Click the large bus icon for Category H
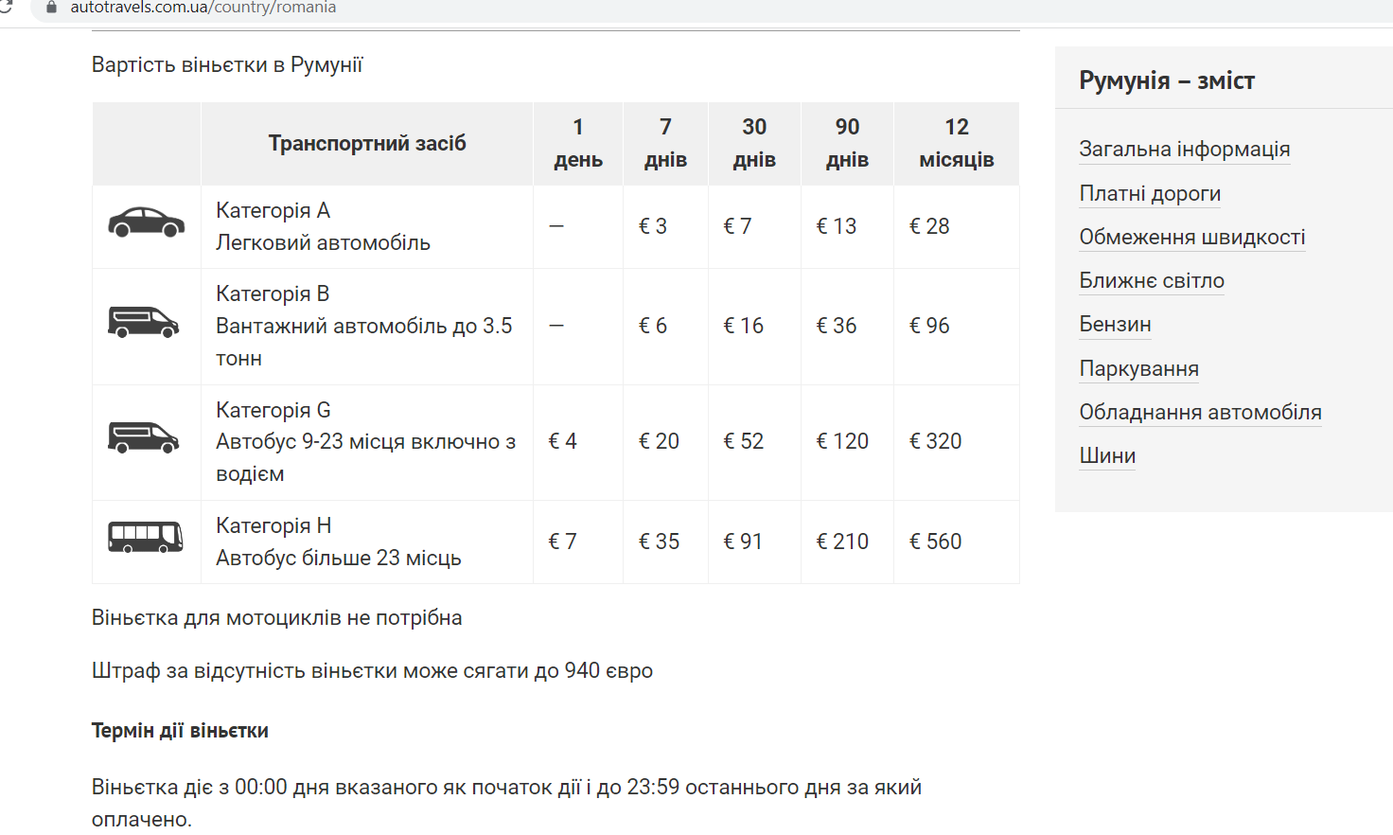The width and height of the screenshot is (1393, 835). pos(145,538)
